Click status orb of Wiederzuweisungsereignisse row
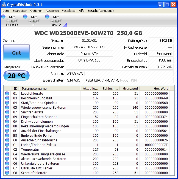The image size is (178, 179). tap(7, 154)
